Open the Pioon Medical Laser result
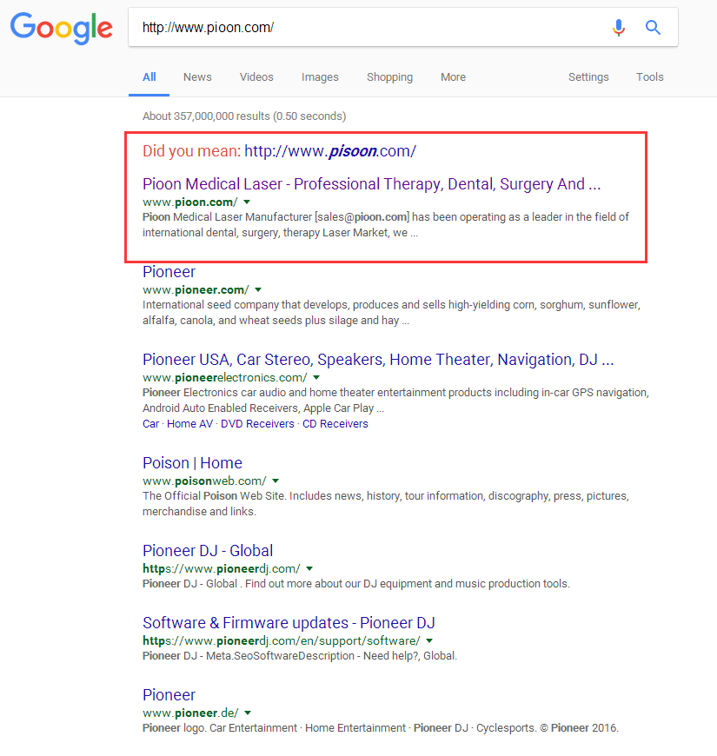 pos(372,184)
